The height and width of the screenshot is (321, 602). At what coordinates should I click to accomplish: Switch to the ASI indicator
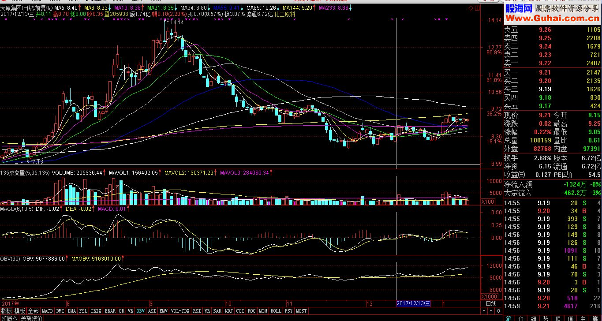[x=152, y=311]
